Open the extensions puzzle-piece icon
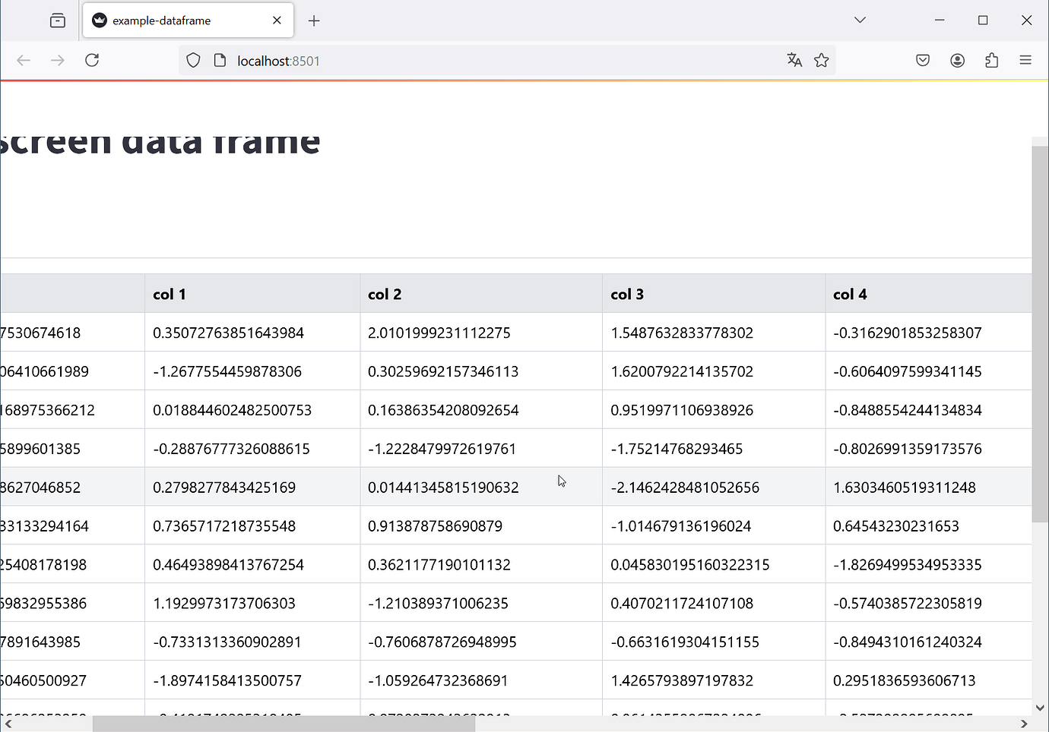The height and width of the screenshot is (732, 1049). (991, 60)
